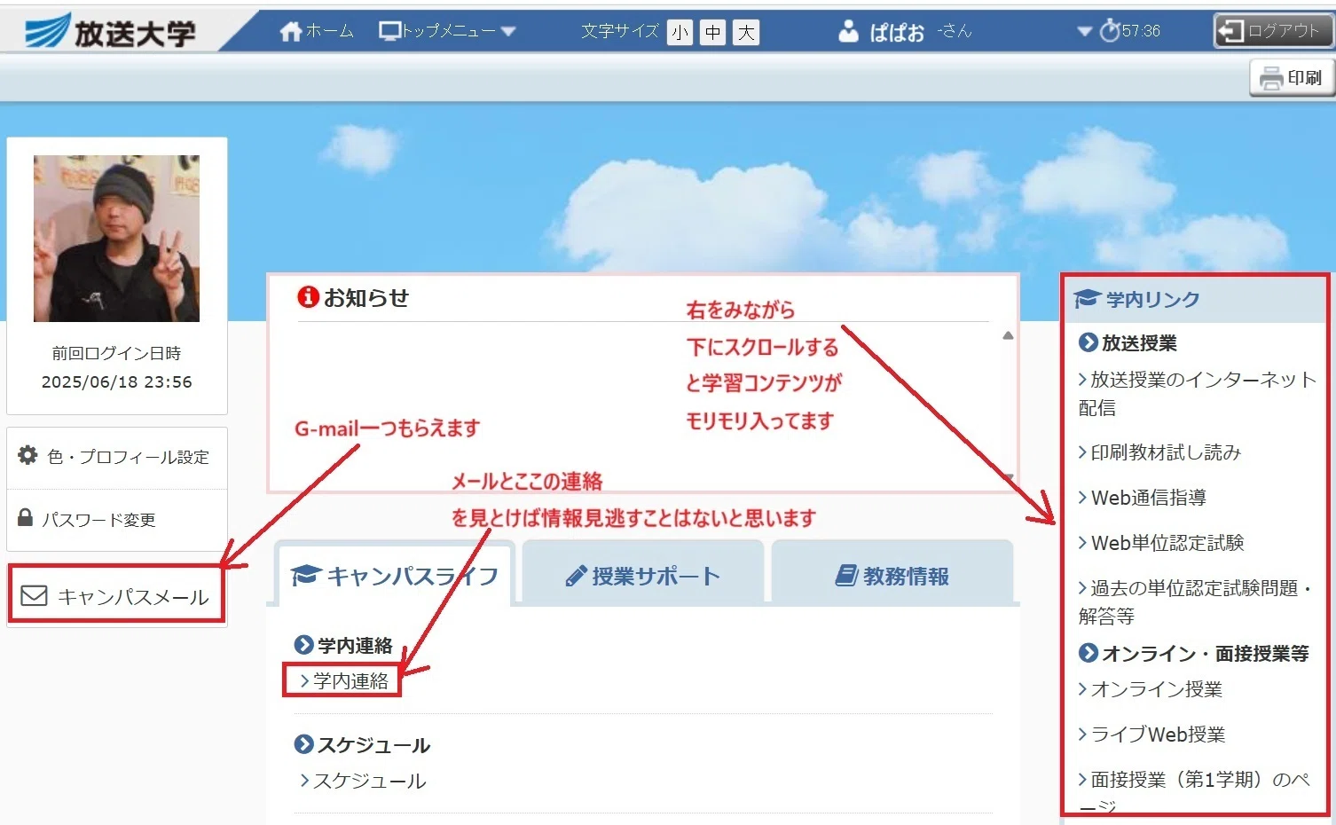Set text size to 小
The width and height of the screenshot is (1336, 825).
tap(680, 33)
